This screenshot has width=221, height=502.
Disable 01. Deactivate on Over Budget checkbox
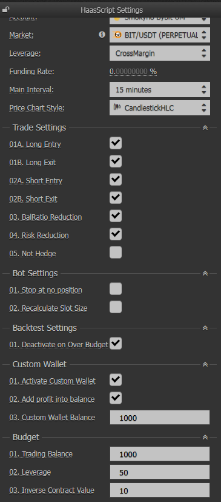point(116,344)
